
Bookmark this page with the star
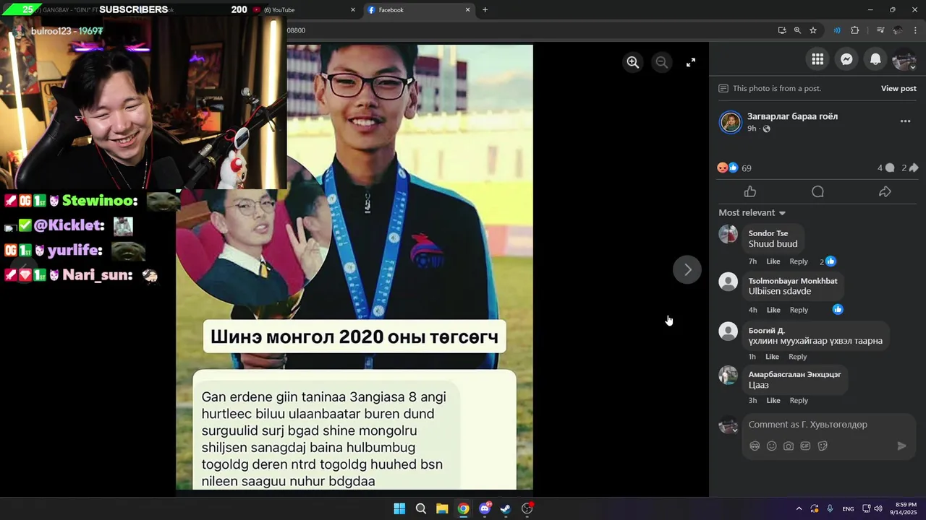point(813,30)
